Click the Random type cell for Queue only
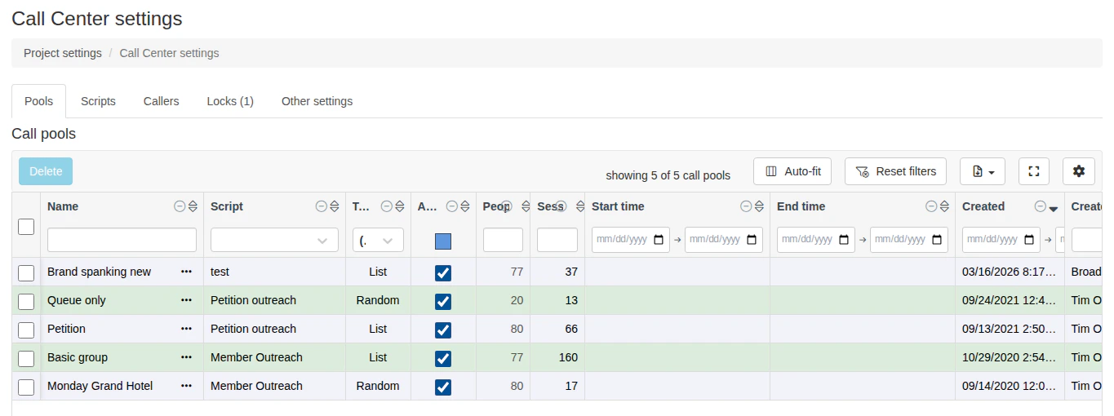1114x416 pixels. (x=378, y=300)
